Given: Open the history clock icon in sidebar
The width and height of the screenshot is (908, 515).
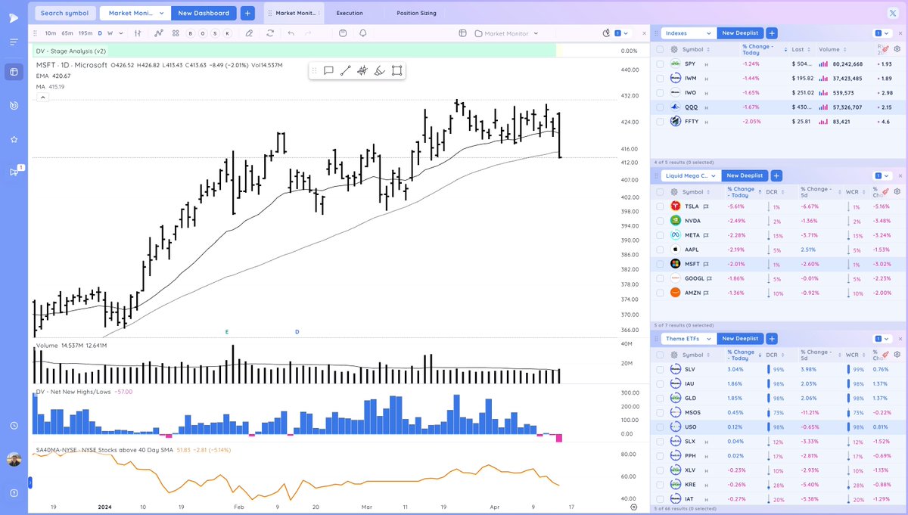Looking at the screenshot, I should click(x=14, y=426).
